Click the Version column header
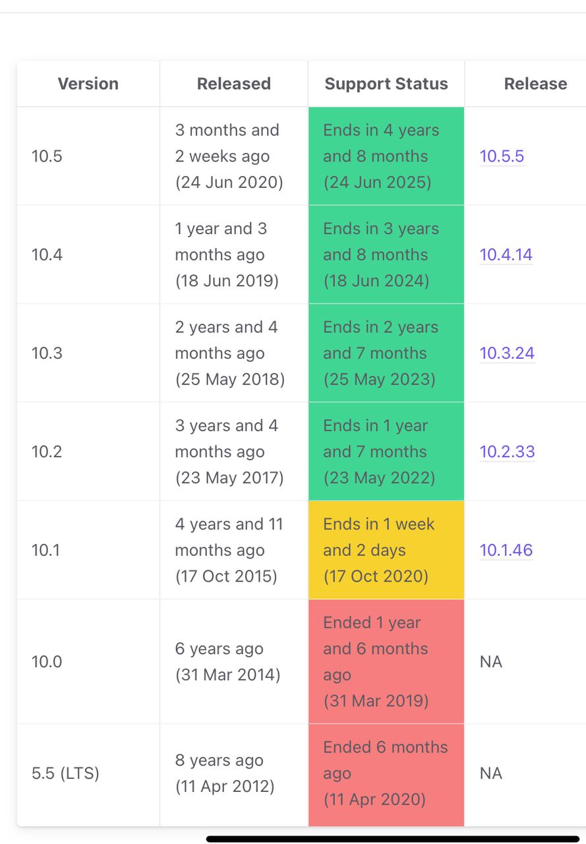The width and height of the screenshot is (586, 844). (88, 84)
